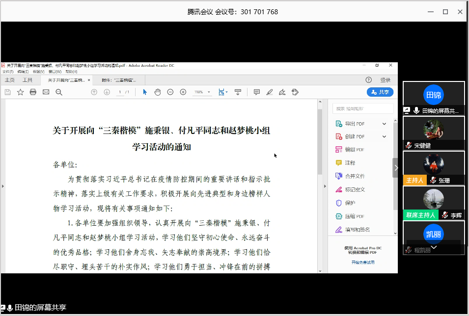469x316 pixels.
Task: Open the 118% zoom level dropdown
Action: (x=202, y=92)
